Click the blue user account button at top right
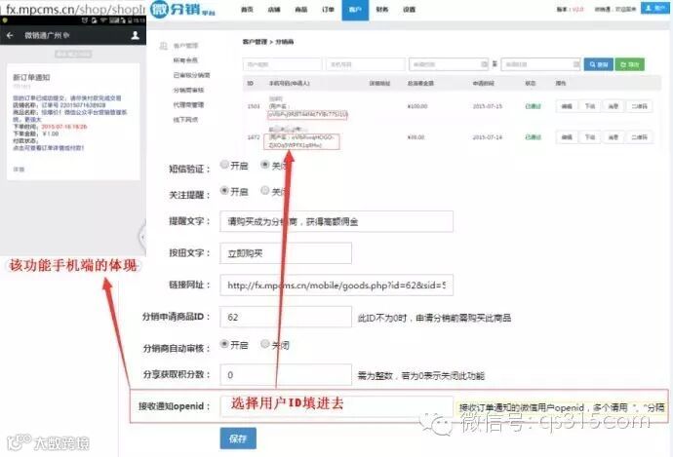Viewport: 673px width, 457px height. tap(655, 8)
